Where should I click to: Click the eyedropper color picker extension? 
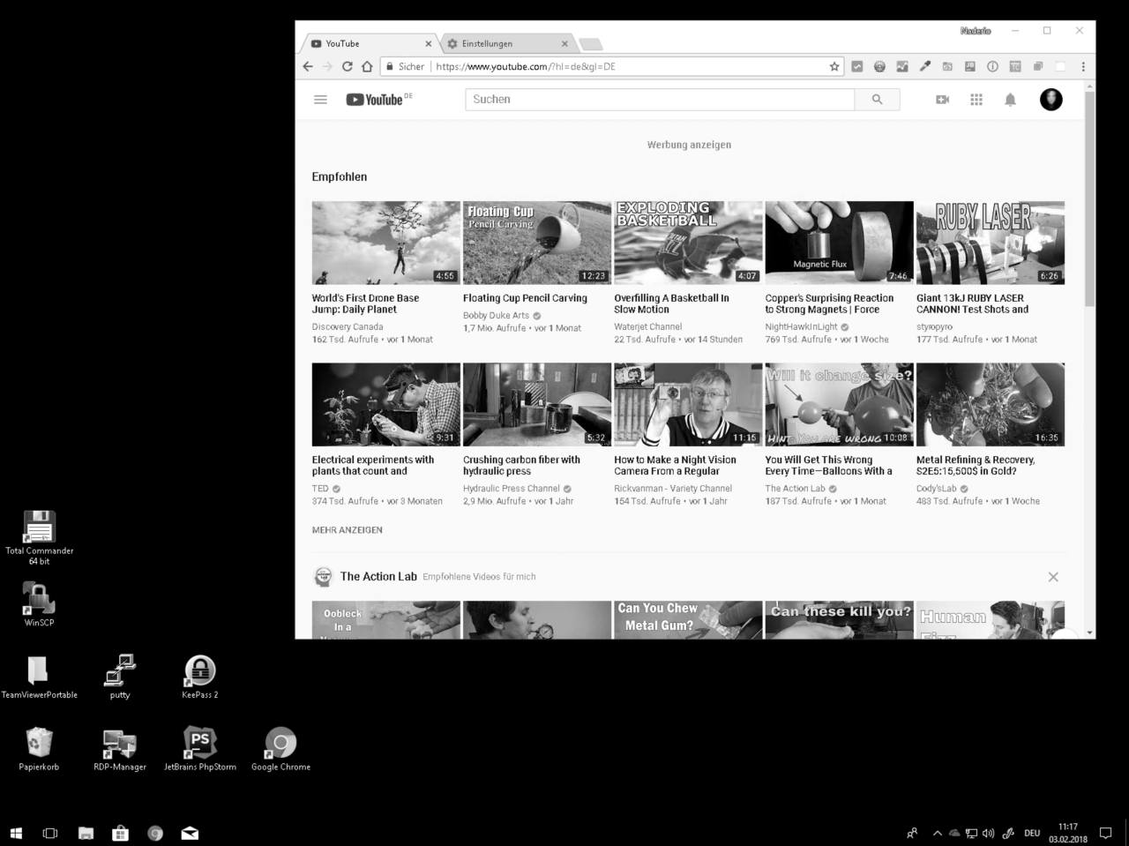click(x=925, y=66)
